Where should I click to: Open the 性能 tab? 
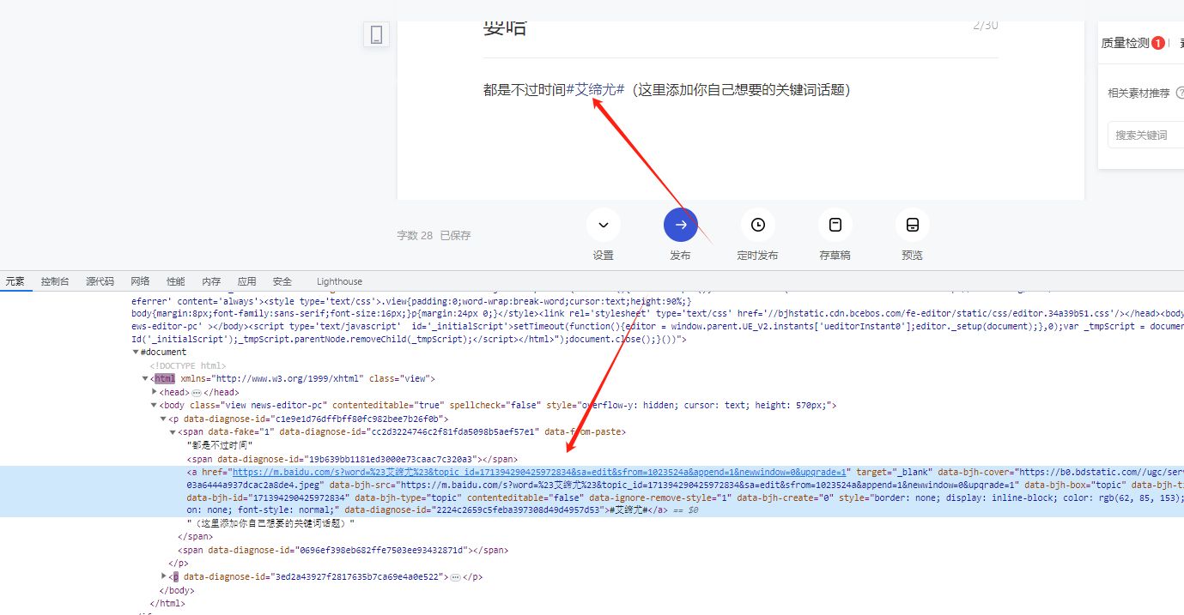pyautogui.click(x=176, y=281)
